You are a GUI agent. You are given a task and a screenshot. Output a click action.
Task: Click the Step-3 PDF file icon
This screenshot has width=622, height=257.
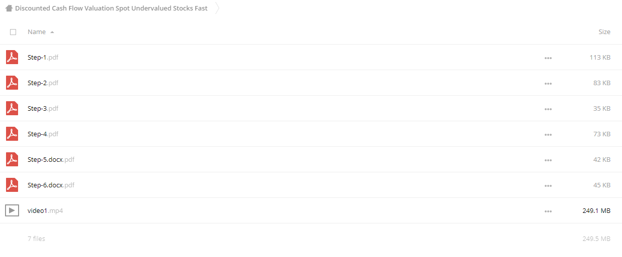pos(12,108)
